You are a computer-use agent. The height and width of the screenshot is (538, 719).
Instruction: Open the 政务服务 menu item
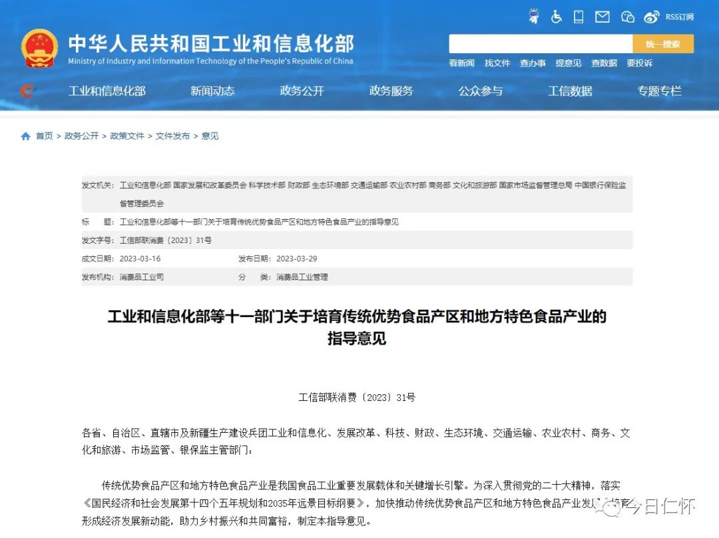(x=391, y=91)
